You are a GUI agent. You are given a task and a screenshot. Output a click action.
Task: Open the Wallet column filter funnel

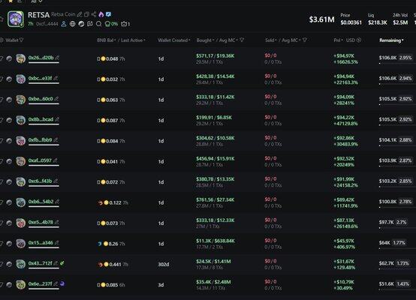tap(22, 40)
